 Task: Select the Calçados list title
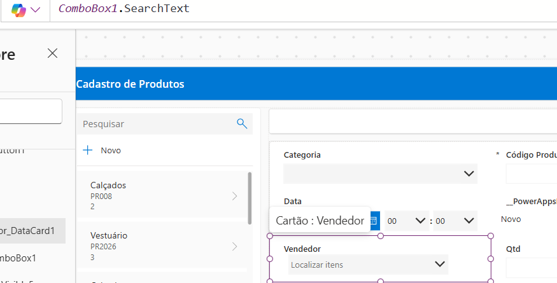[x=108, y=185]
